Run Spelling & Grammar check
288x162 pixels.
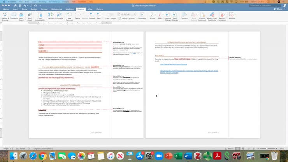5,16
